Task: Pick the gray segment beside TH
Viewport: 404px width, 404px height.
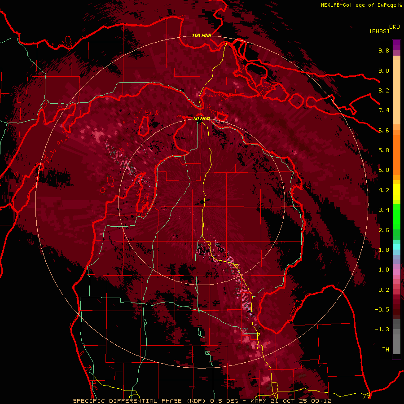Action: pyautogui.click(x=396, y=344)
